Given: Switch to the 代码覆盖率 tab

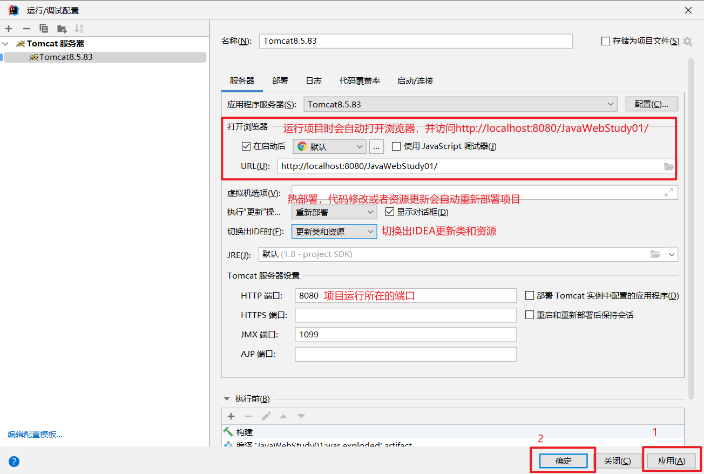Looking at the screenshot, I should click(360, 81).
